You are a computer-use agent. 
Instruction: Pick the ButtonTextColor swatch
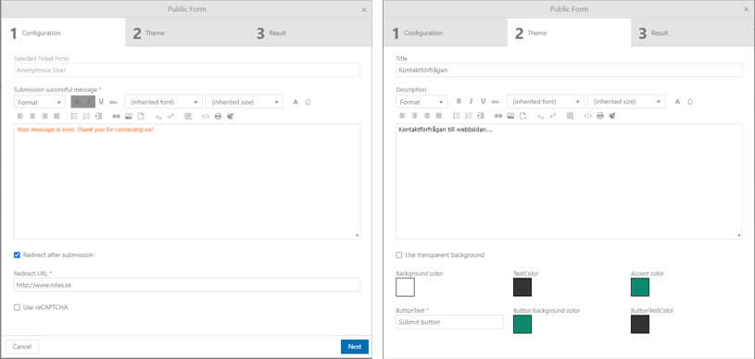[x=640, y=325]
